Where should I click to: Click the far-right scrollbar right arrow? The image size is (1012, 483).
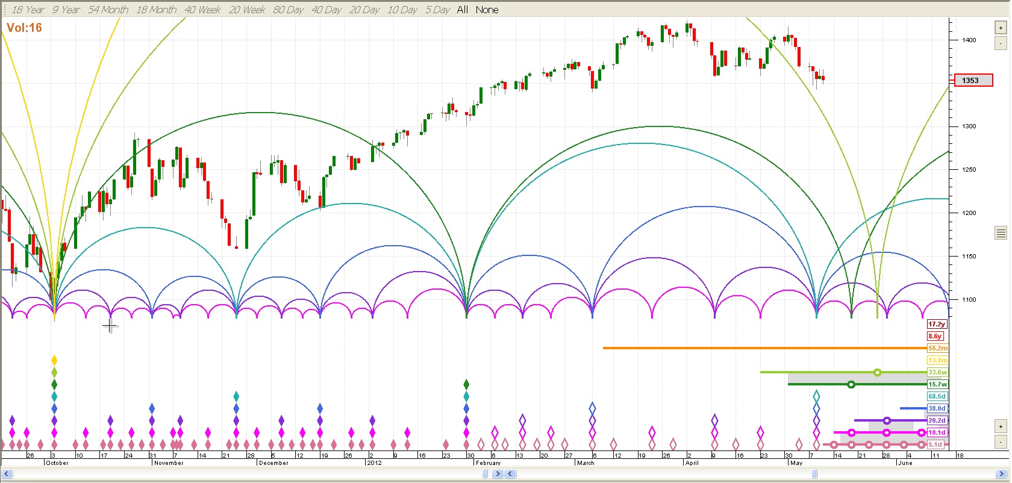[1002, 474]
